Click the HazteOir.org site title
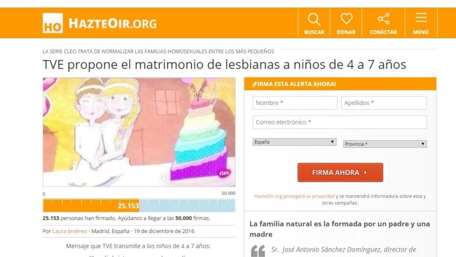The image size is (456, 257). coord(113,24)
